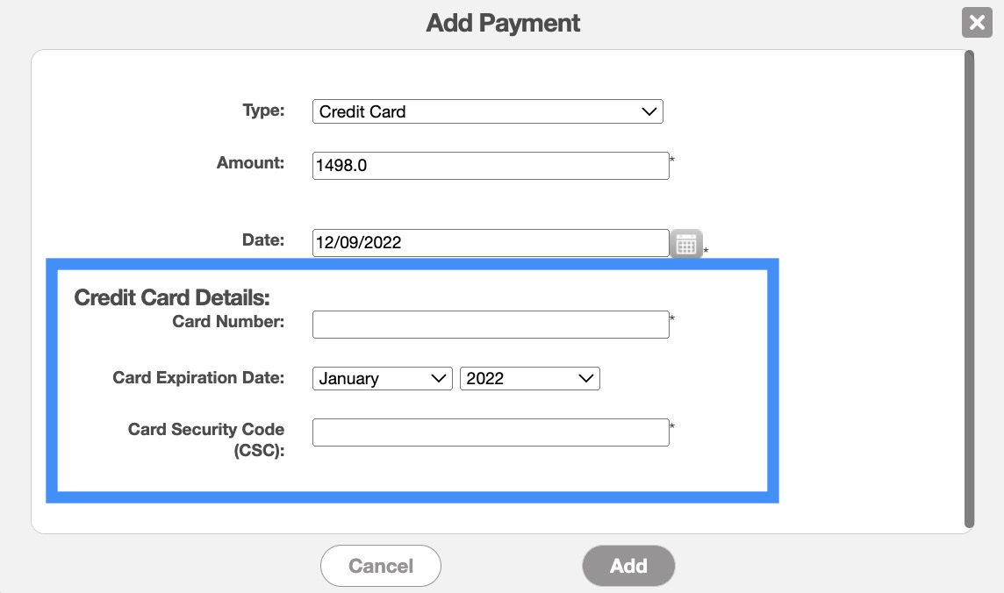Click the dialog's vertical scrollbar
This screenshot has height=593, width=1004.
click(969, 289)
